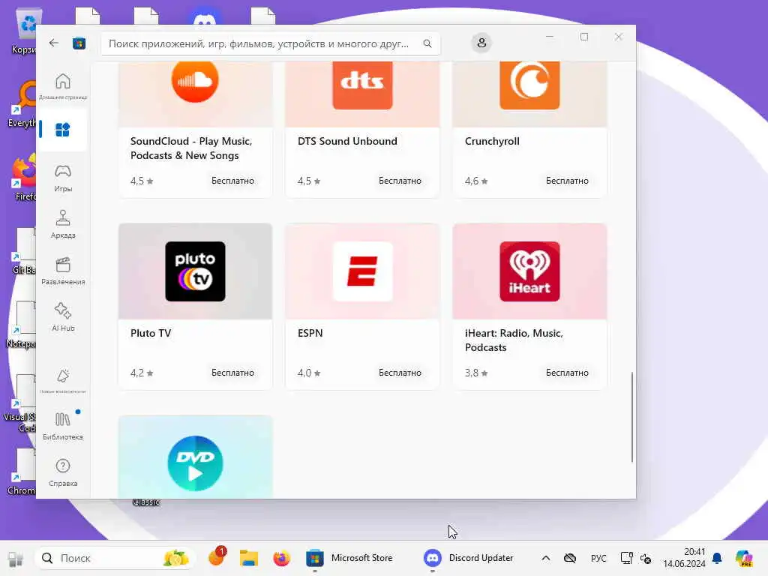Open the Entertainment (Развлечения) section
768x576 pixels.
click(x=63, y=271)
